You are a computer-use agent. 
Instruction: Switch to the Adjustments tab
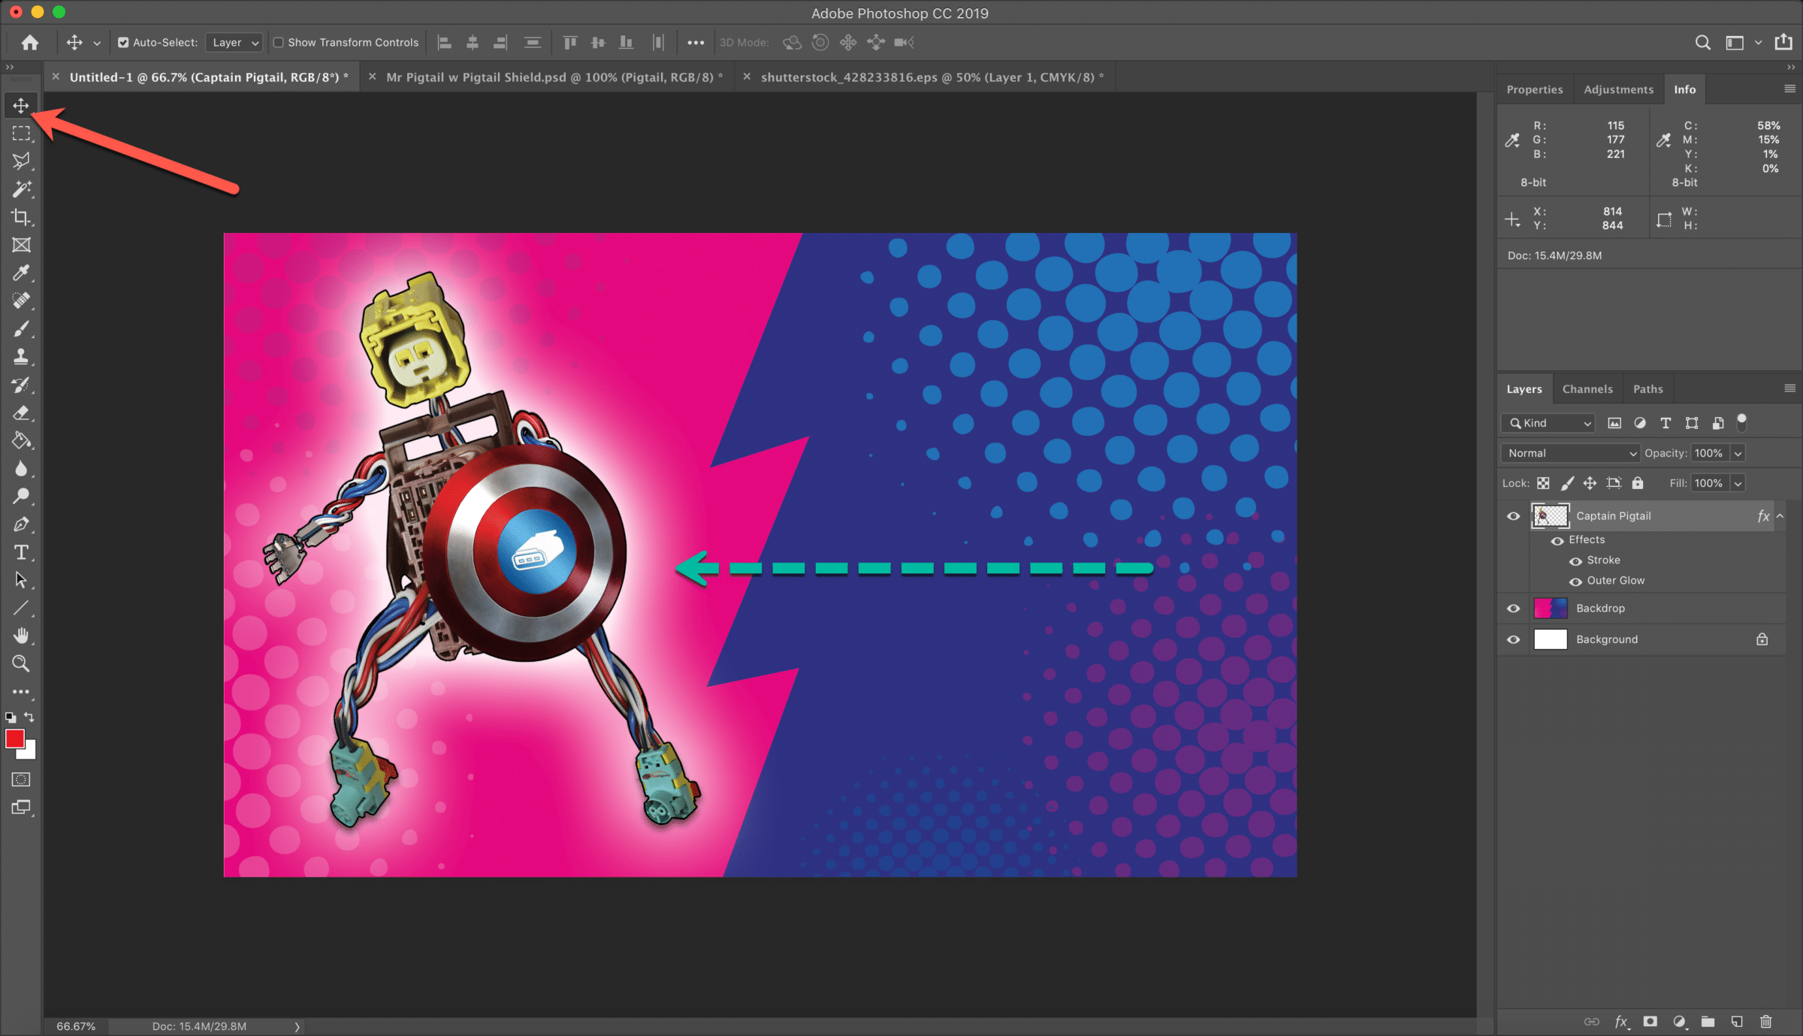(1618, 89)
